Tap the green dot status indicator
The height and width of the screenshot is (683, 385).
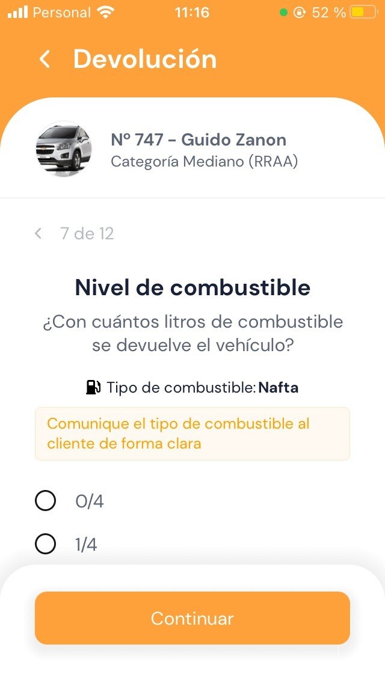[284, 12]
